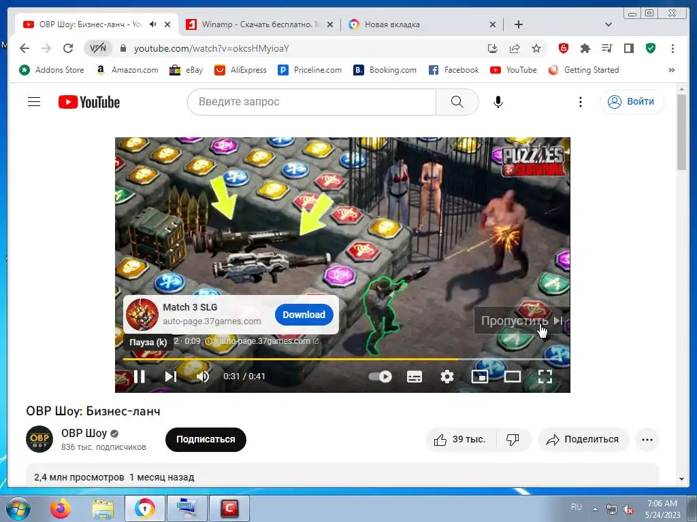Toggle the VPN badge in address bar
The height and width of the screenshot is (522, 697).
tap(98, 48)
